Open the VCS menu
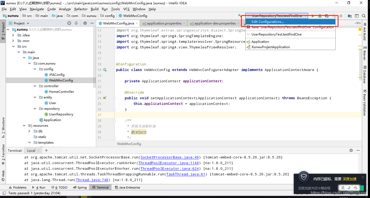Screen dimensions: 370x198 tap(126, 9)
